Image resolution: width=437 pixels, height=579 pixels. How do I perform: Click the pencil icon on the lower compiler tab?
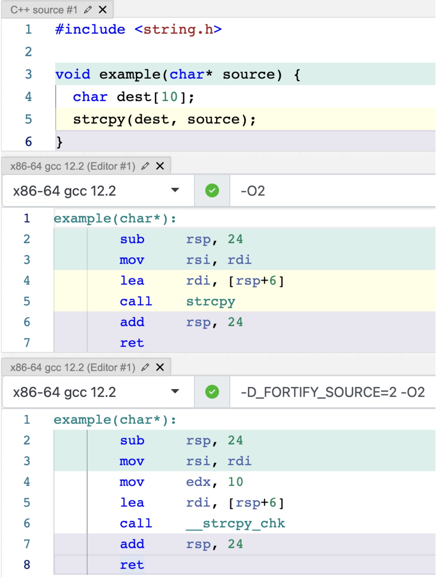[145, 368]
